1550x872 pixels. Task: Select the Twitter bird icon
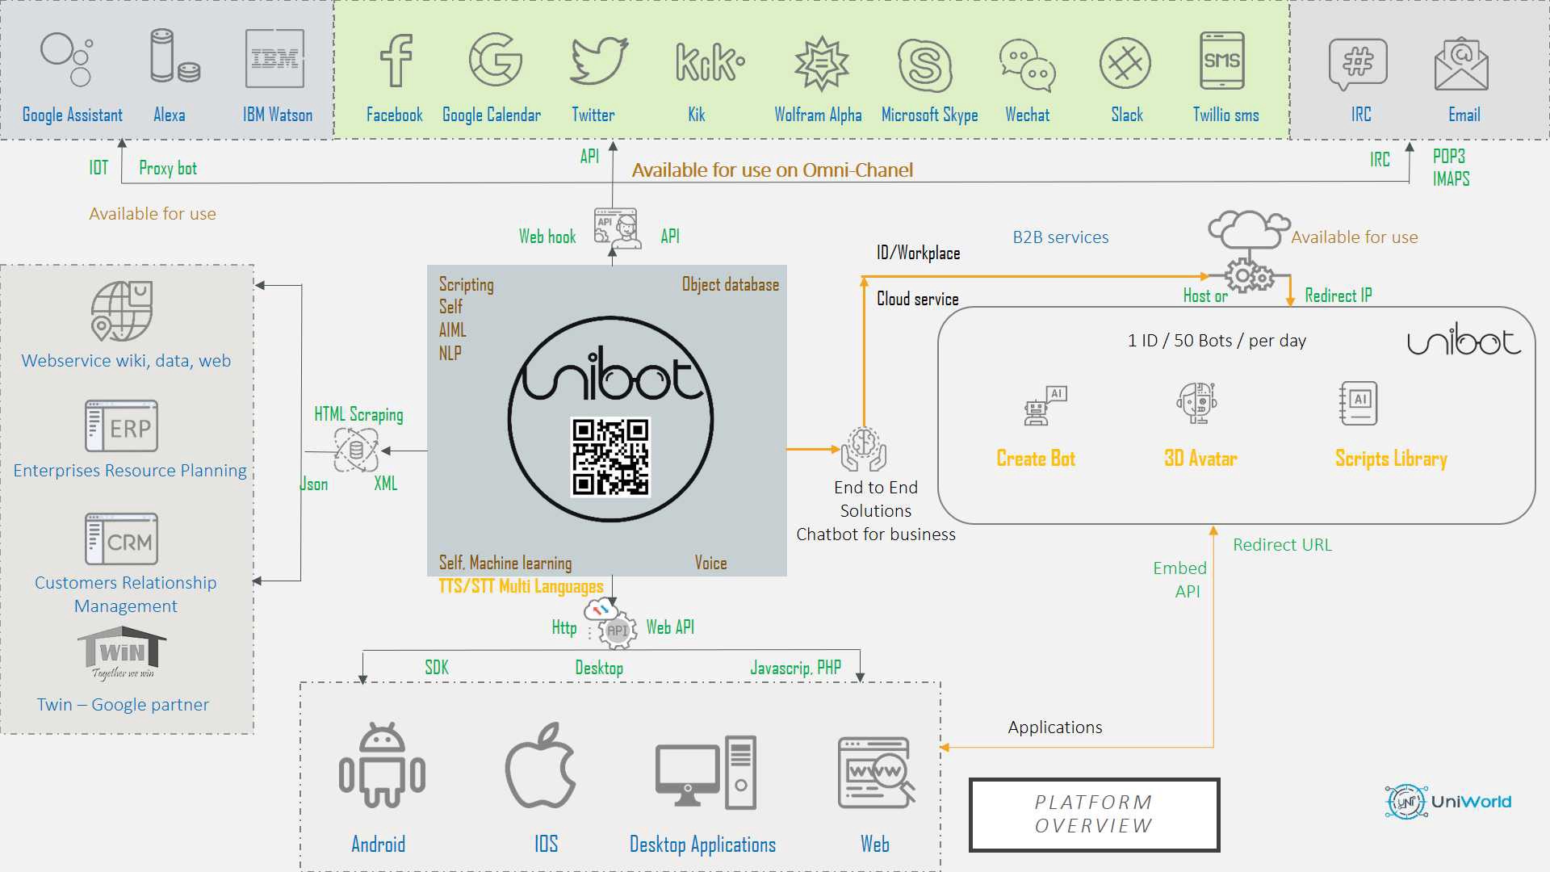click(598, 61)
